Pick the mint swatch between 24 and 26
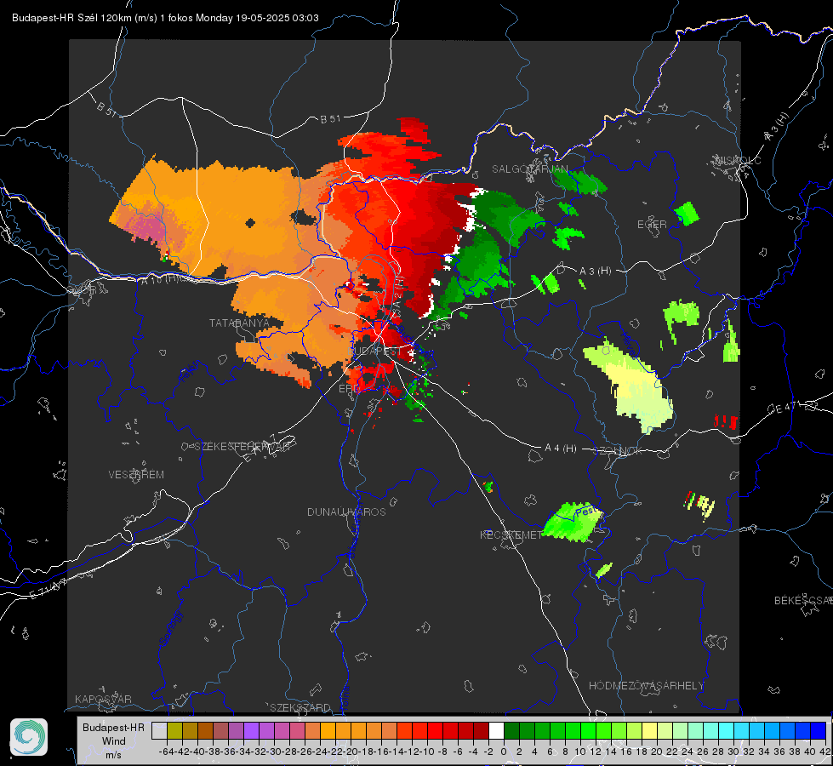Viewport: 833px width, 766px height. (x=696, y=730)
